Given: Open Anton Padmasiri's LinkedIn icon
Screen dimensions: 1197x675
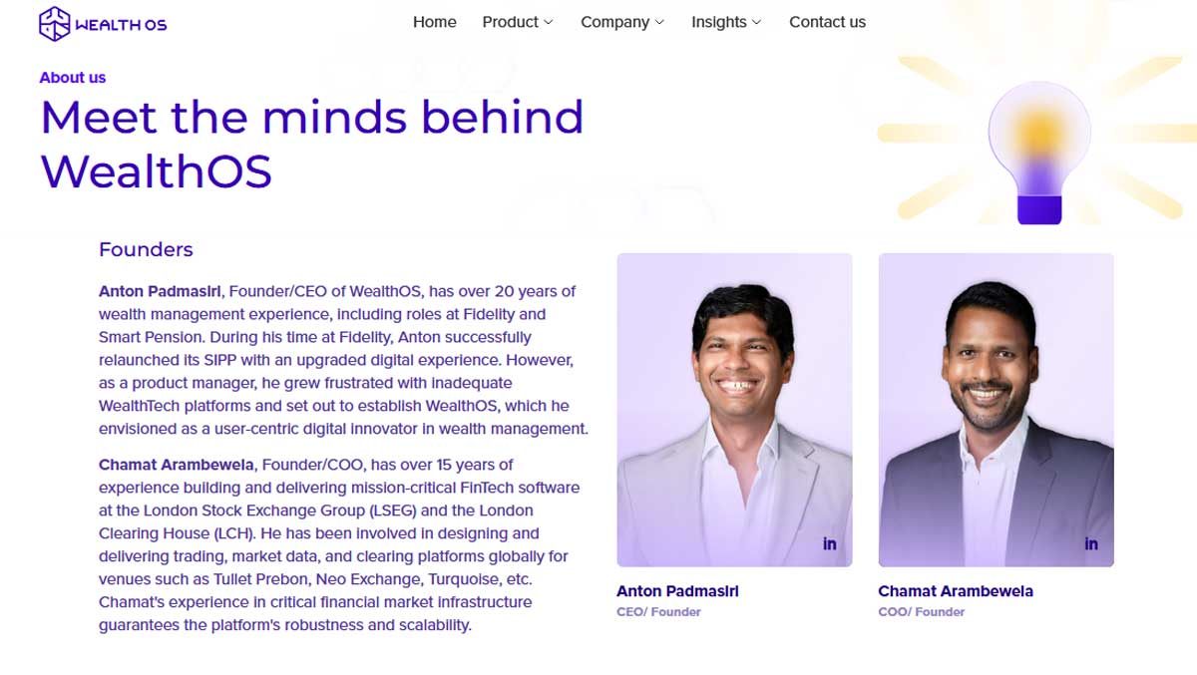Looking at the screenshot, I should point(830,543).
